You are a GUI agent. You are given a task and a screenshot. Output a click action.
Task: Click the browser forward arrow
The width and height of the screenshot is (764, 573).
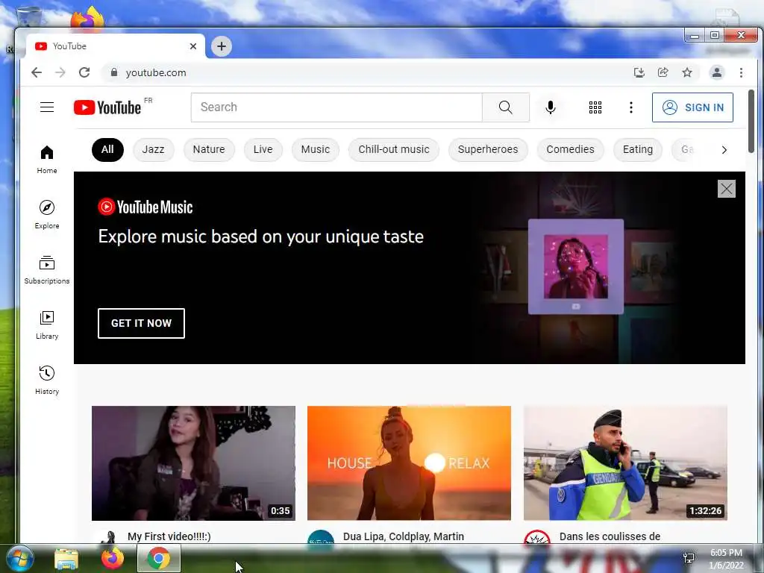tap(60, 72)
